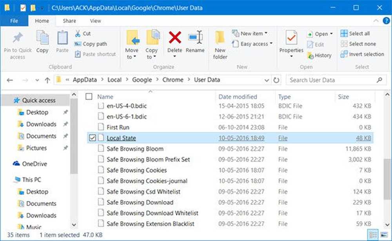
Task: Cut the selected item with scissors icon
Action: point(78,33)
